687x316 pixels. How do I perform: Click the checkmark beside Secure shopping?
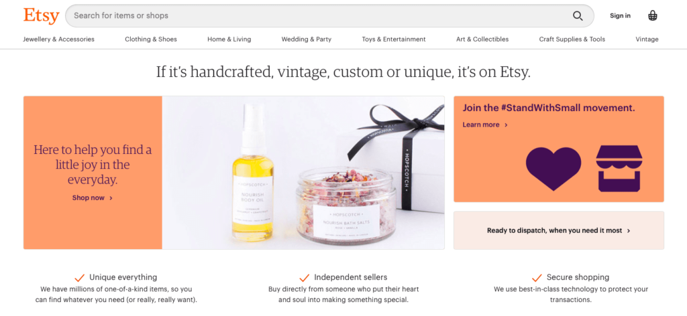(537, 278)
